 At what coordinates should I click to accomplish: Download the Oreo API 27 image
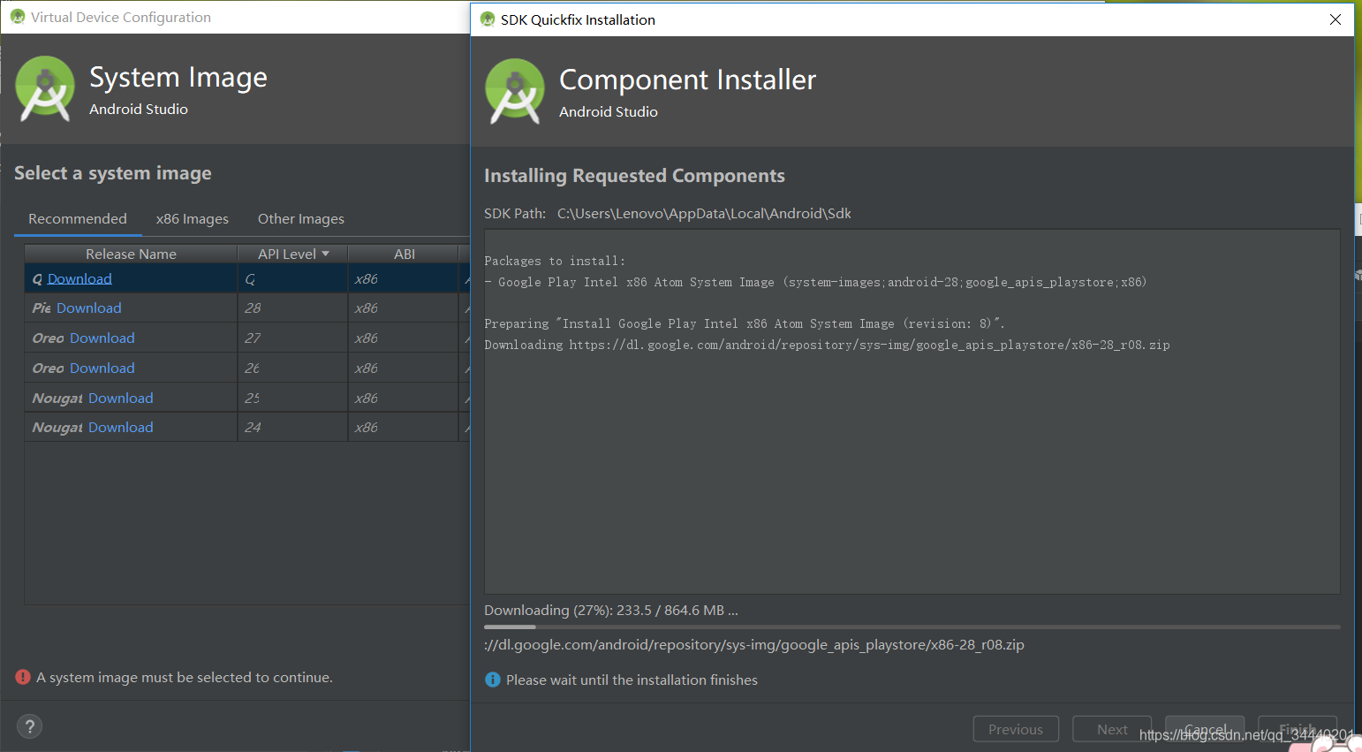[x=102, y=338]
